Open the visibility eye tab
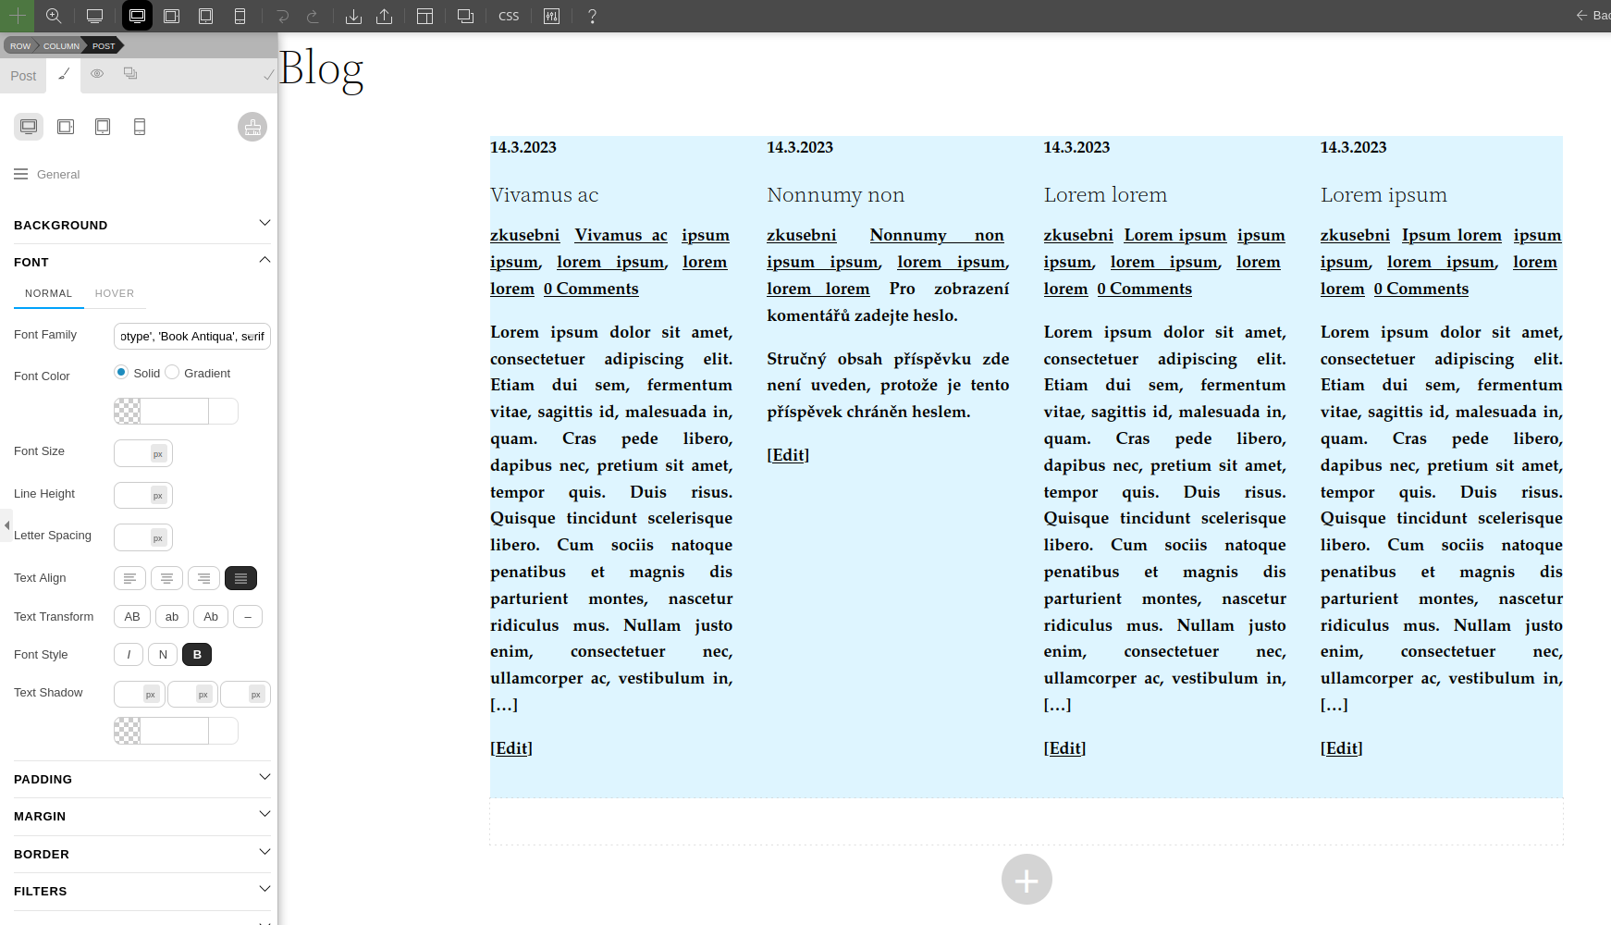The width and height of the screenshot is (1611, 925). (97, 73)
